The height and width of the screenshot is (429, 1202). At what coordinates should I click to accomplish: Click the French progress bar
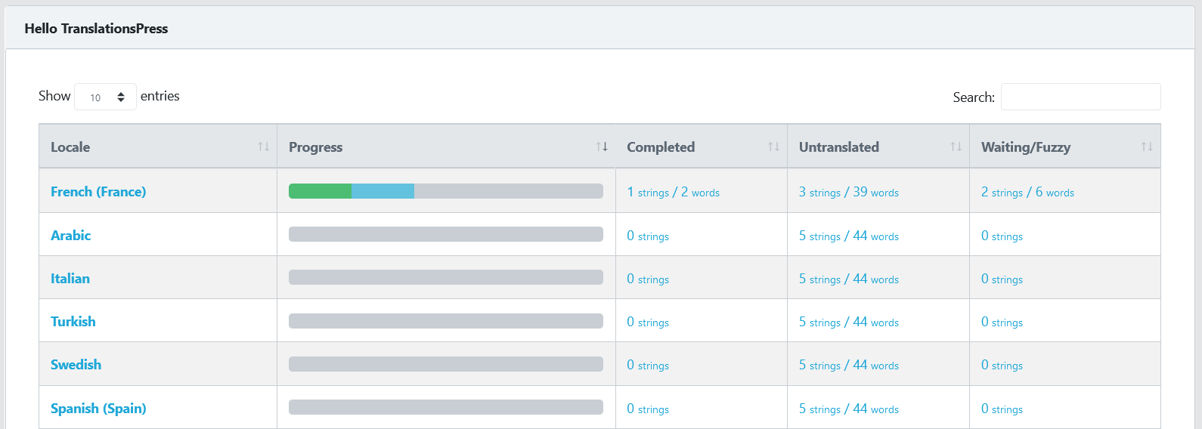pyautogui.click(x=446, y=191)
